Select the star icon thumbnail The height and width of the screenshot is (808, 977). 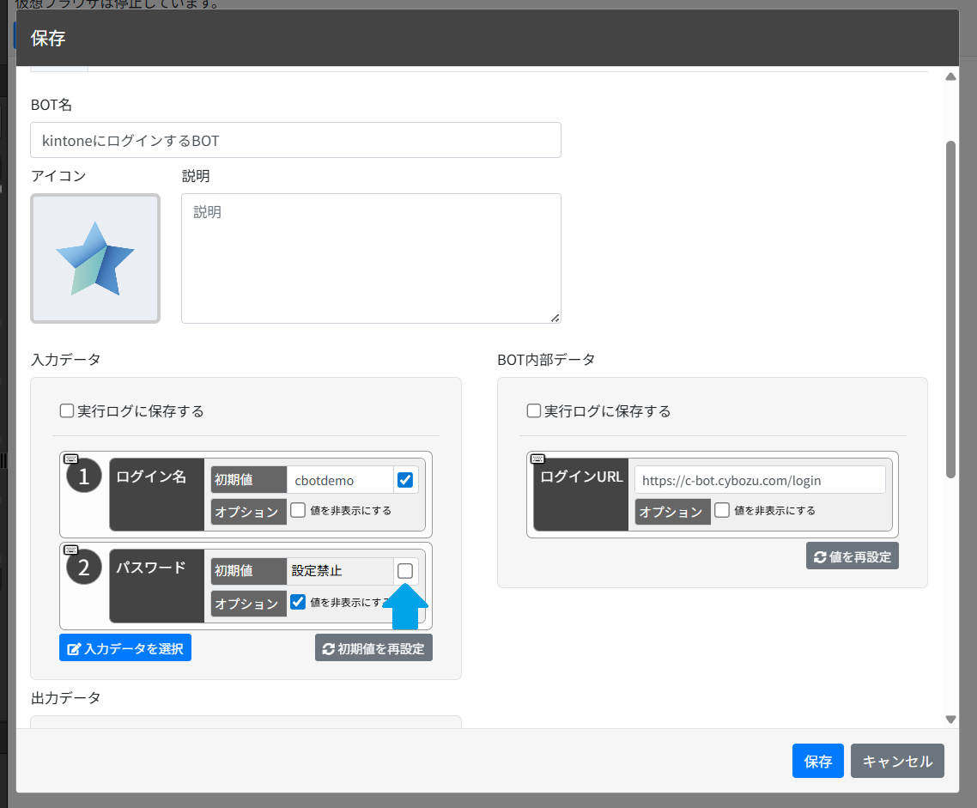coord(95,258)
